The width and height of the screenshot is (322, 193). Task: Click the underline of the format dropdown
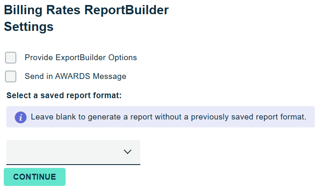(x=73, y=164)
